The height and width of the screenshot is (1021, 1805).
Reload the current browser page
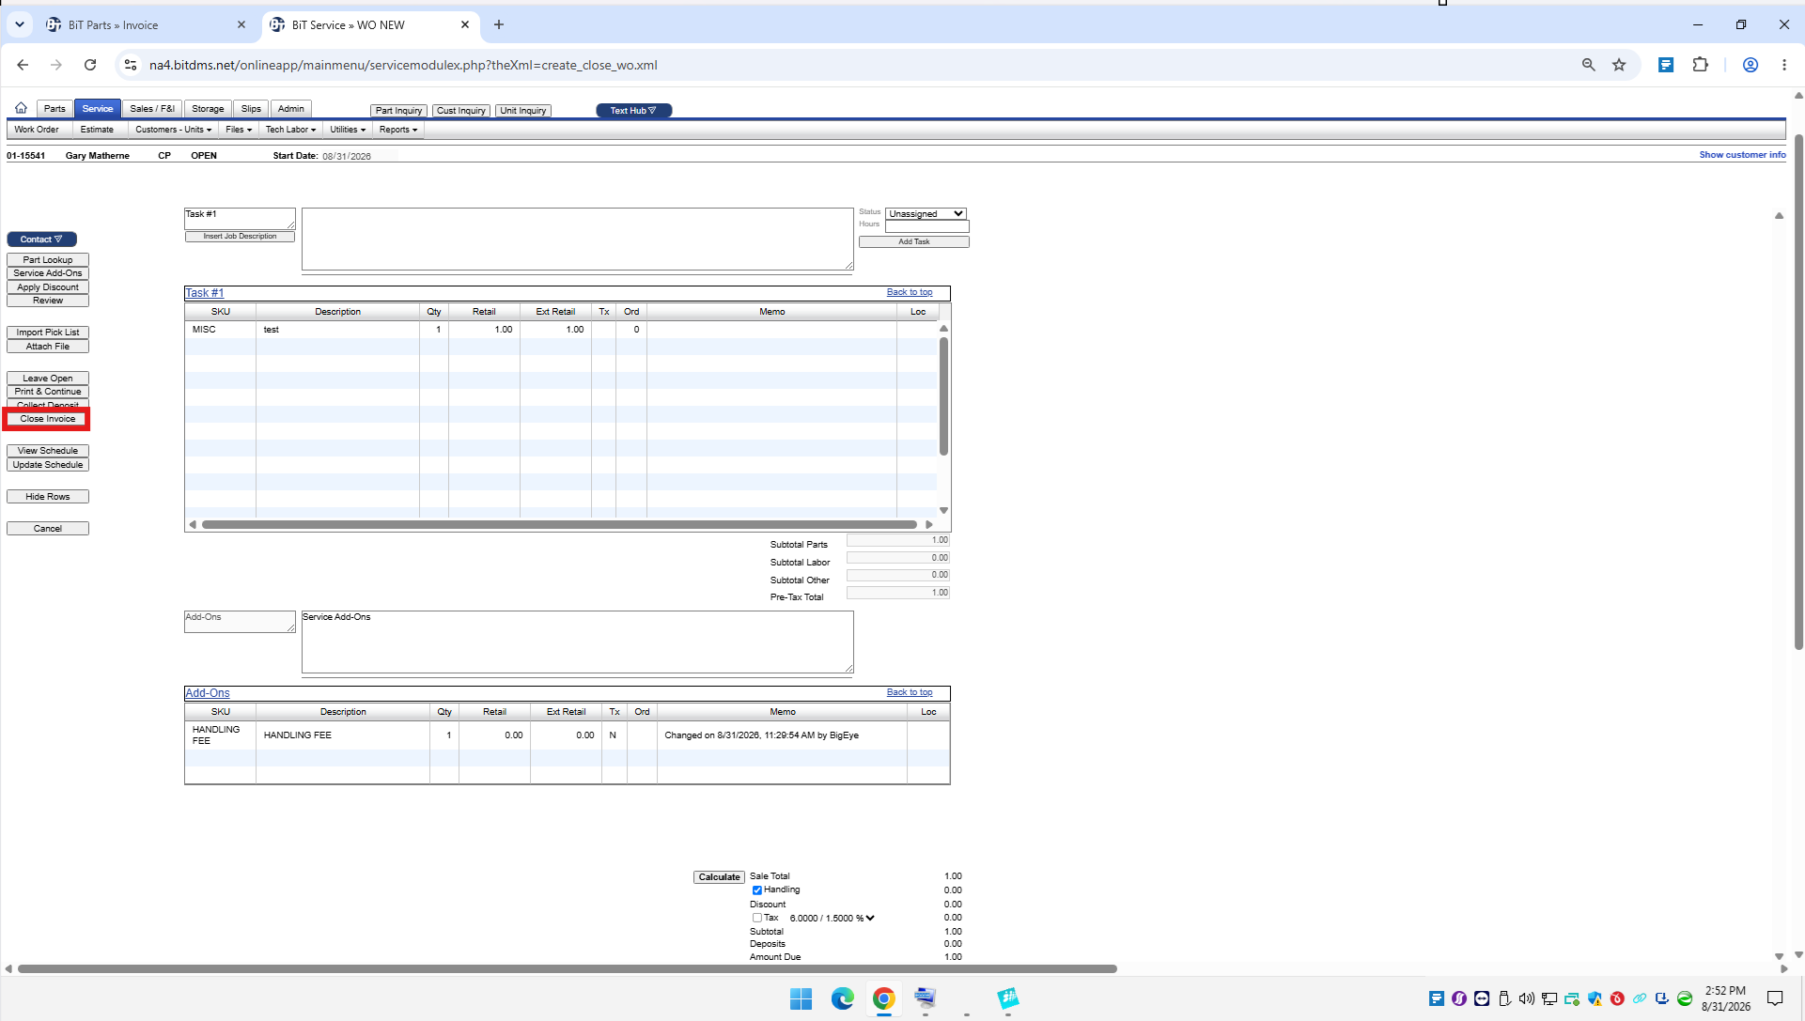pos(90,65)
